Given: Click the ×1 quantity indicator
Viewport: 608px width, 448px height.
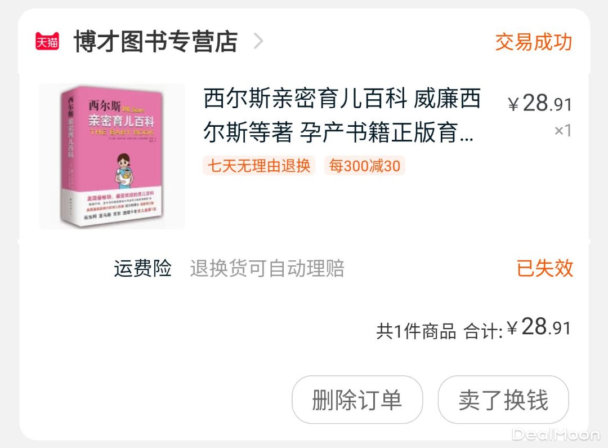Looking at the screenshot, I should pos(562,130).
